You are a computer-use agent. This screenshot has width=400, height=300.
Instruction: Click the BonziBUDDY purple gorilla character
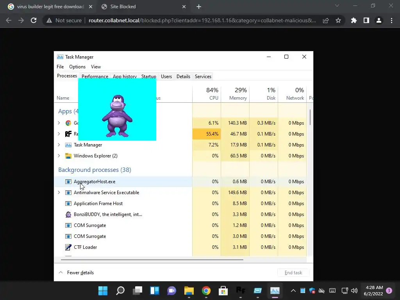click(x=117, y=116)
